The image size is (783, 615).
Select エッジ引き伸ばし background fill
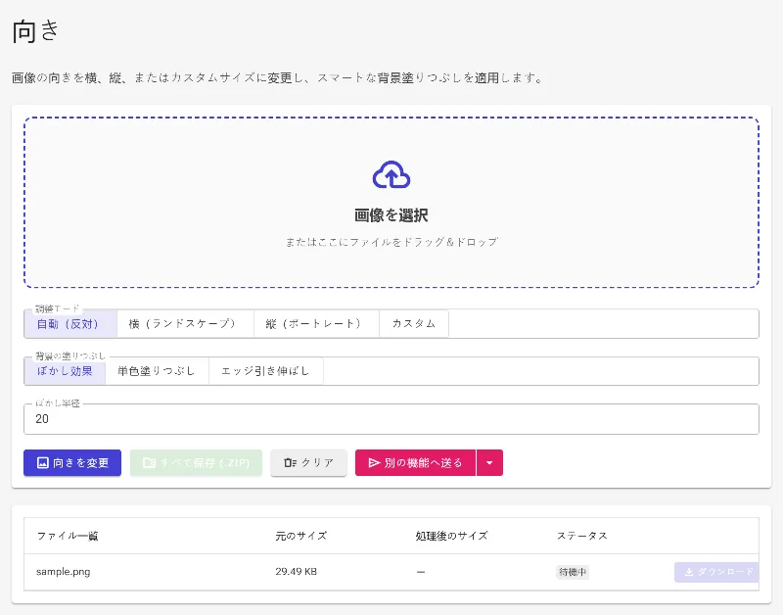point(265,371)
